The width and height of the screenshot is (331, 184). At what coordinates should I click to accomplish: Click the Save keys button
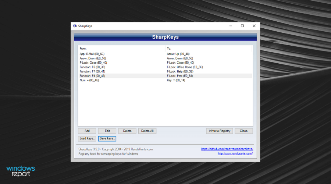pos(107,139)
